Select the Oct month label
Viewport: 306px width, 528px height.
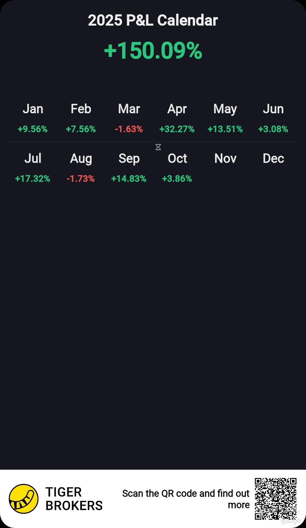(177, 158)
